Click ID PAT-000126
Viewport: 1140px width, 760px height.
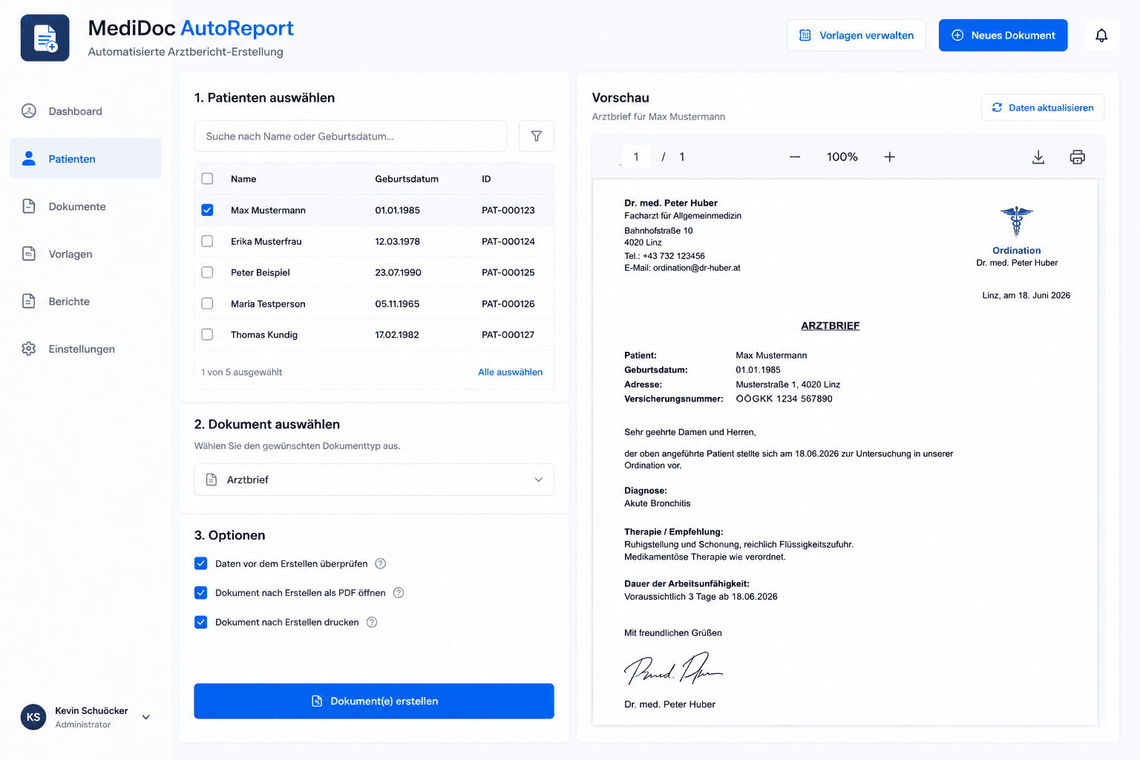508,304
